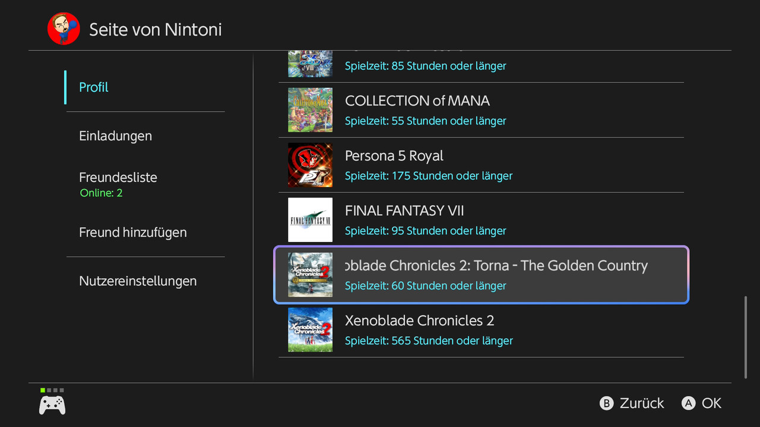Click the A button icon for OK
760x427 pixels.
click(x=688, y=403)
